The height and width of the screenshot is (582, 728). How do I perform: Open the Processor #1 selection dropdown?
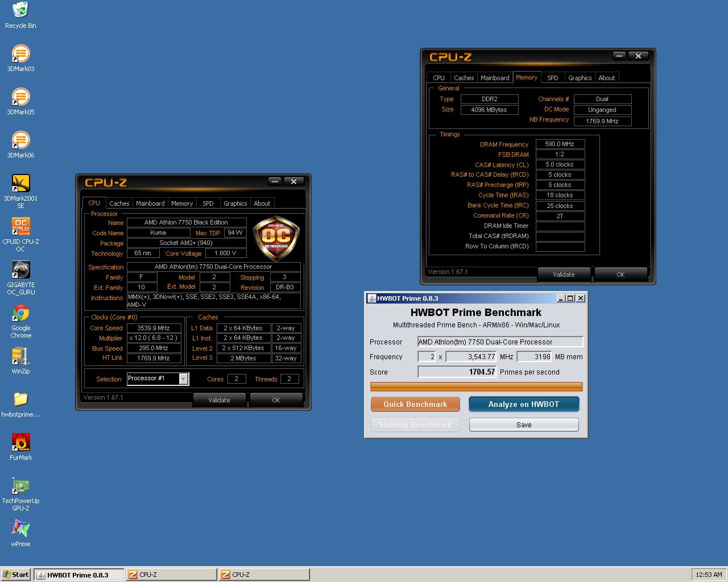point(184,379)
